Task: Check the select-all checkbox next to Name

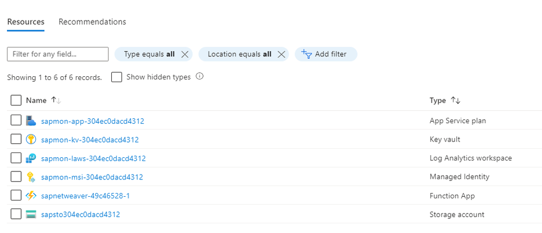Action: (16, 101)
